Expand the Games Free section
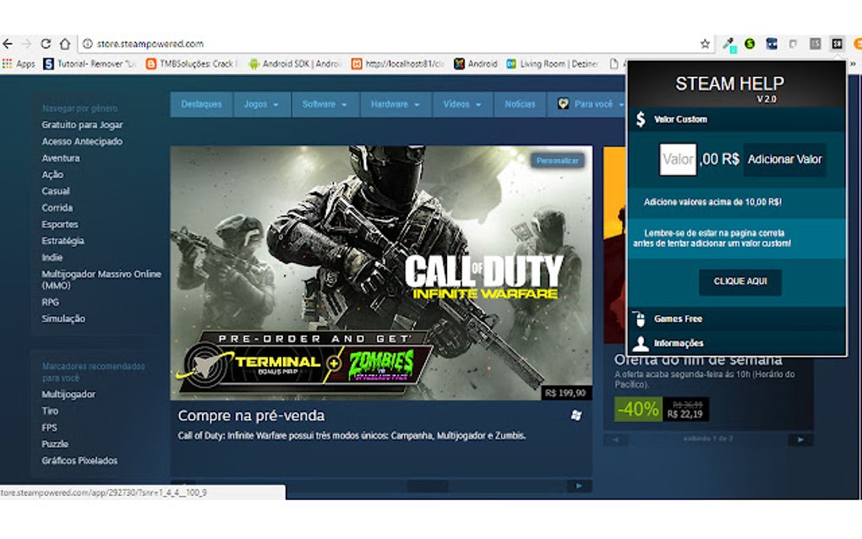 coord(737,318)
